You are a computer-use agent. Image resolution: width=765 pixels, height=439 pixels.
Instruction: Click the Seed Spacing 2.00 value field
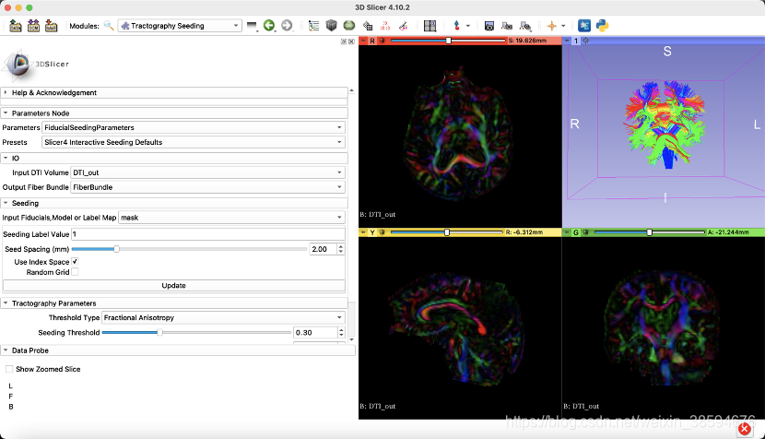pos(323,249)
